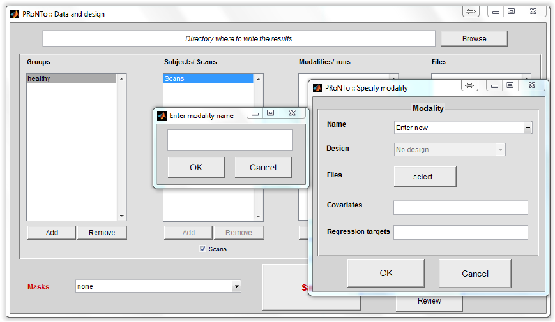Click the MATLAB icon in Specify modality title bar
Viewport: 555px width, 322px height.
coord(317,88)
